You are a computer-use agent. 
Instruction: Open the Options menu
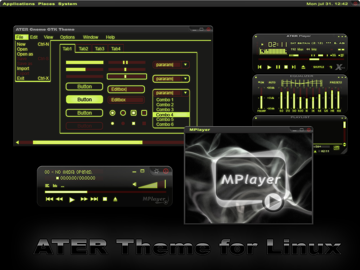pyautogui.click(x=67, y=37)
